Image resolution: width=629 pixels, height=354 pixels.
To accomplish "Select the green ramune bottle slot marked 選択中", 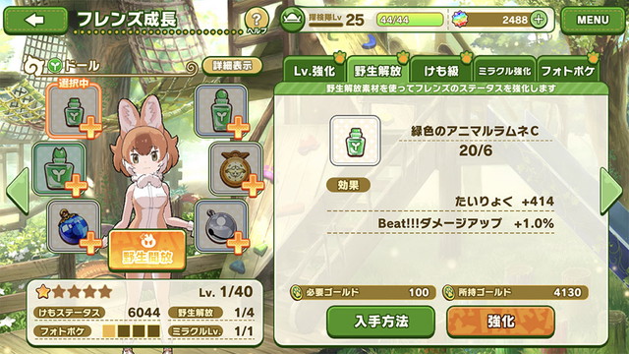I will (x=73, y=111).
